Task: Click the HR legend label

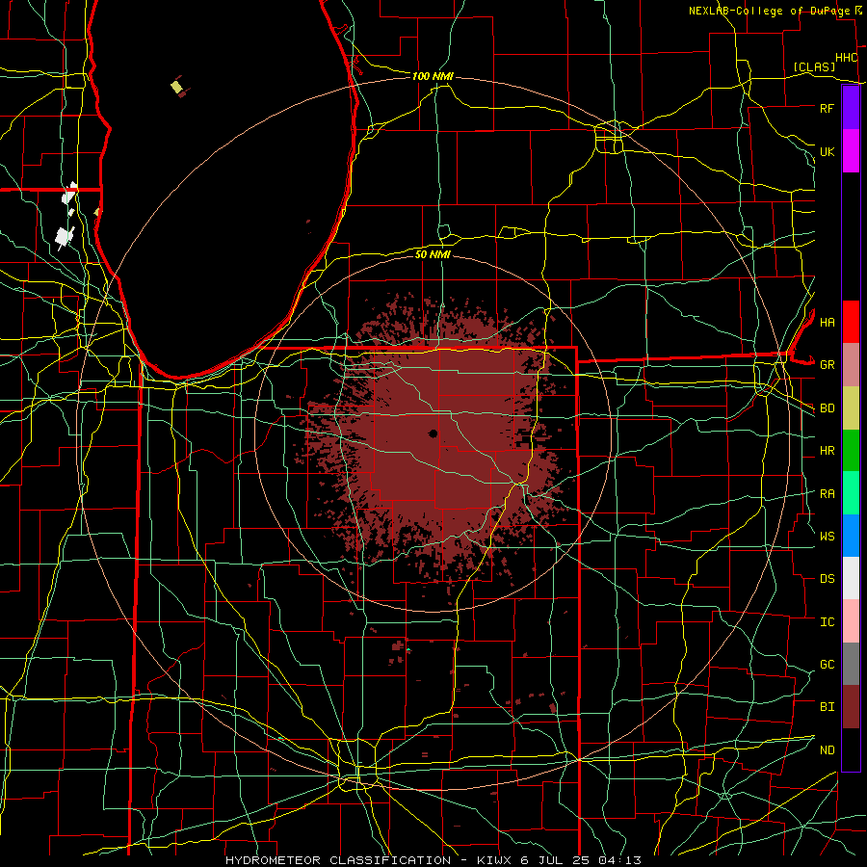Action: (827, 451)
